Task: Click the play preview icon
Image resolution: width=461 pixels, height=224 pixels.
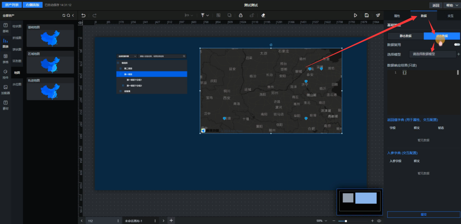Action: [355, 15]
